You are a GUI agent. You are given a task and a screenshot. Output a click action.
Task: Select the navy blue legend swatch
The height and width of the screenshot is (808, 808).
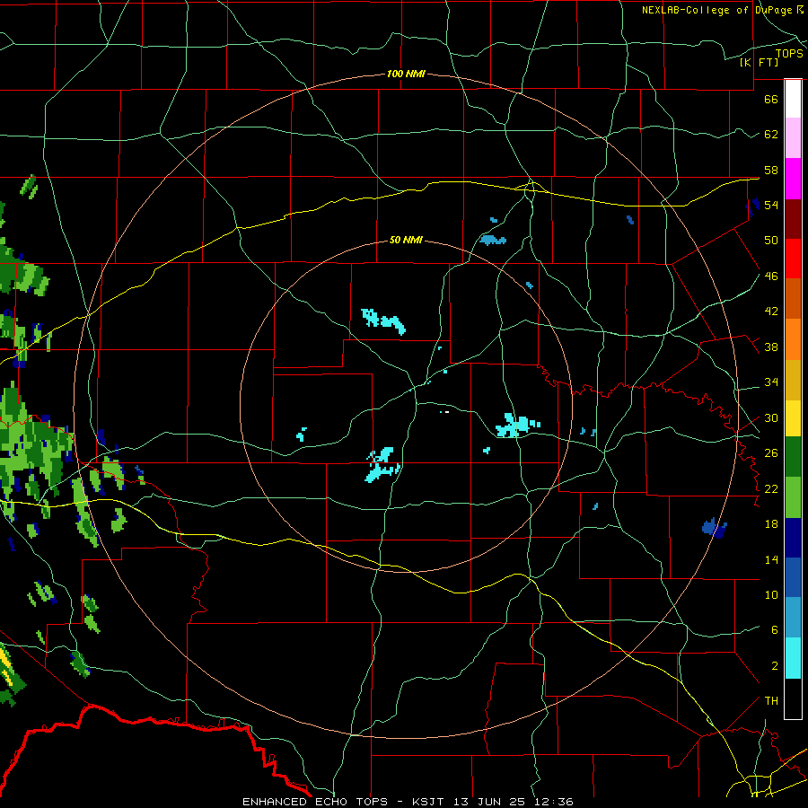[793, 538]
